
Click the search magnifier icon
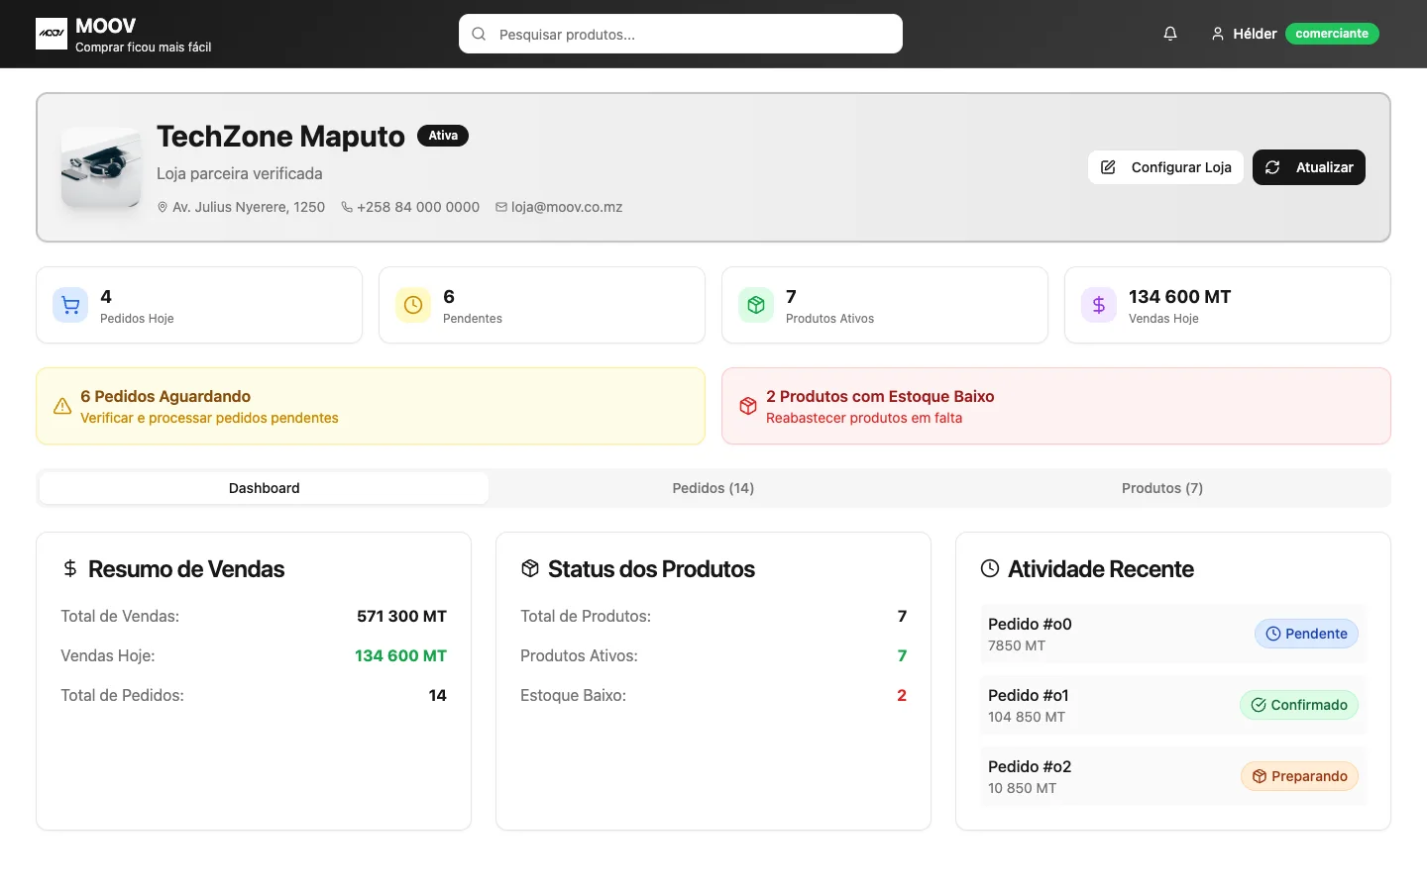click(479, 34)
